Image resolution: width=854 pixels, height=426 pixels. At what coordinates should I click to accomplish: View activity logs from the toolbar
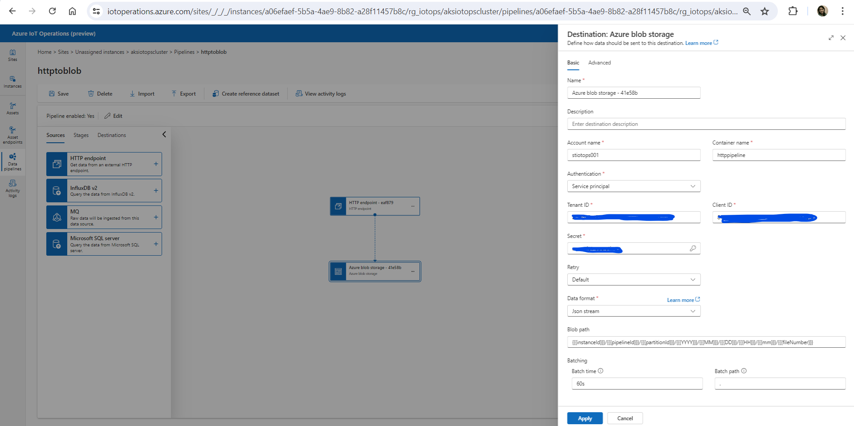[321, 94]
